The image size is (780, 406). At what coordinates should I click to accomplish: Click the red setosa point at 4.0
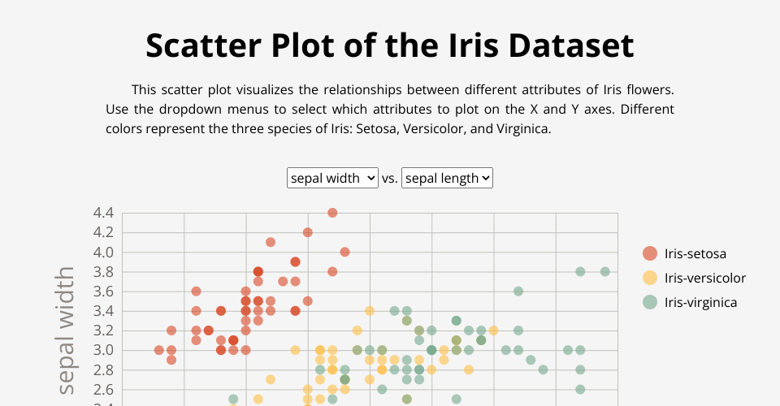[344, 252]
